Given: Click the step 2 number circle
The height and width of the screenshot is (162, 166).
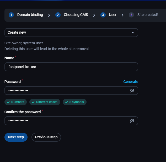Looking at the screenshot, I should pos(58,15).
